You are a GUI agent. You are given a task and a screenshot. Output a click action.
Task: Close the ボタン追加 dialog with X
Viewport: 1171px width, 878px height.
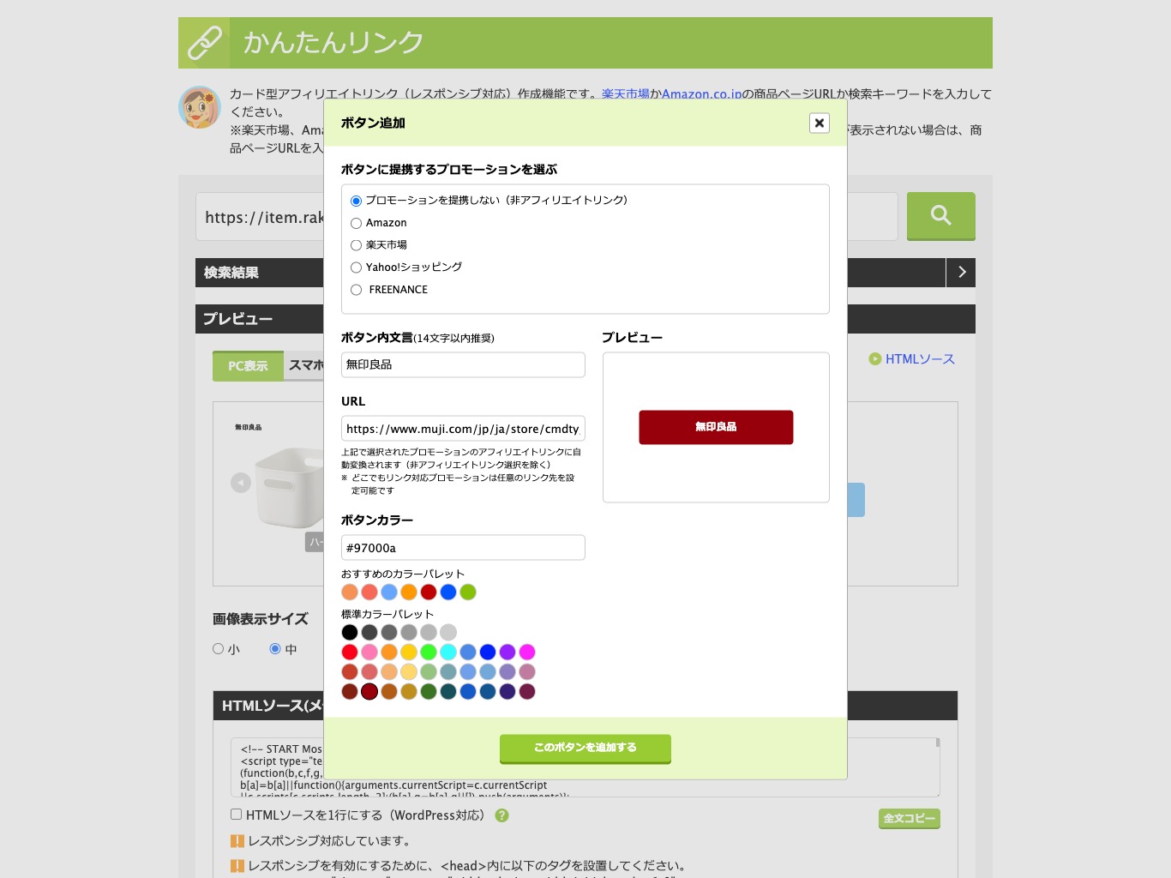coord(820,123)
